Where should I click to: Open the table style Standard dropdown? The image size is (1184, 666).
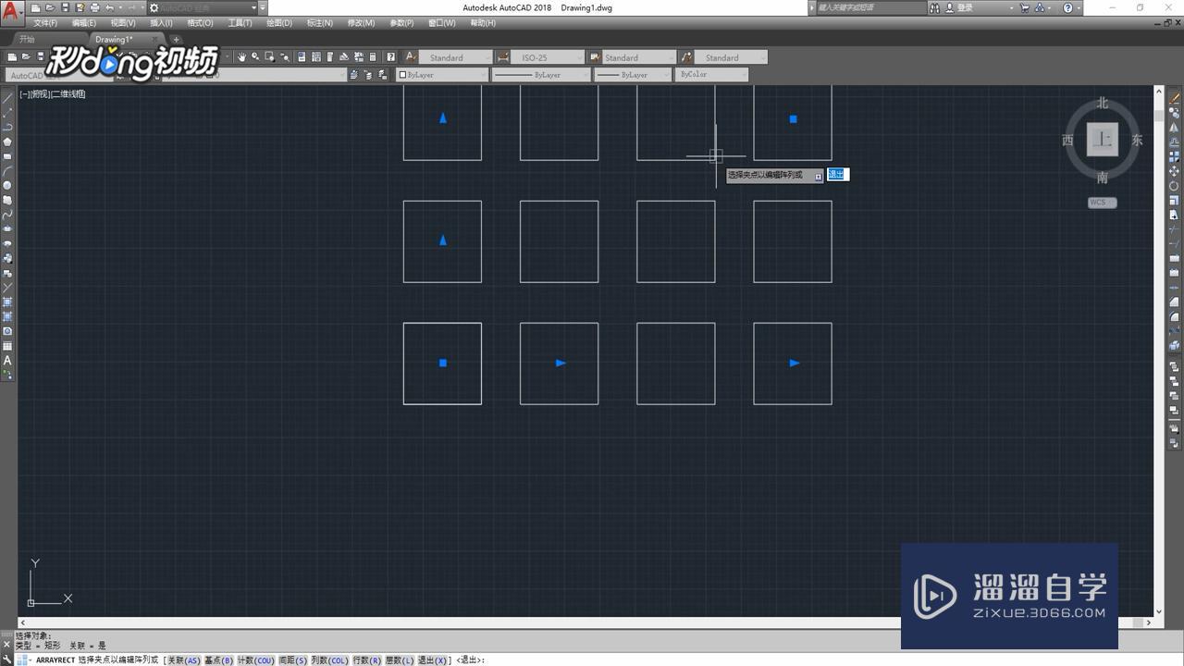[638, 57]
